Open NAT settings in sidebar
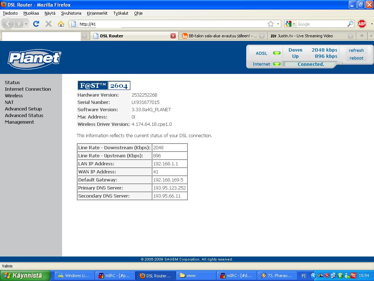 coord(9,102)
